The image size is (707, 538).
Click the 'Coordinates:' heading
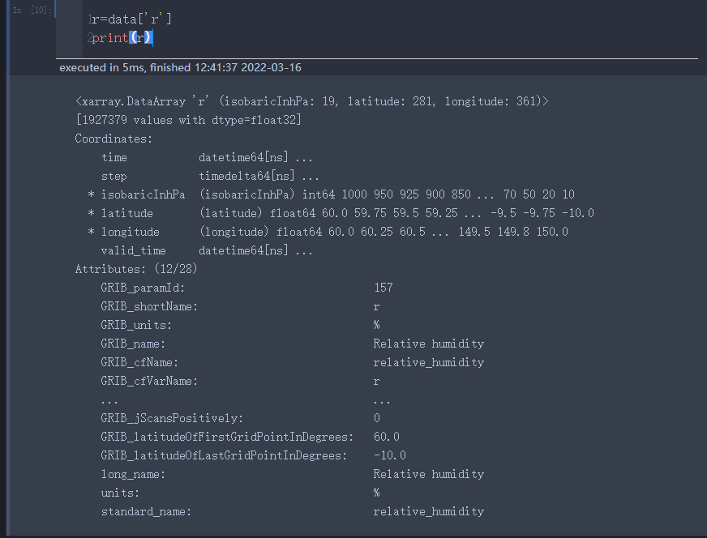click(x=114, y=139)
